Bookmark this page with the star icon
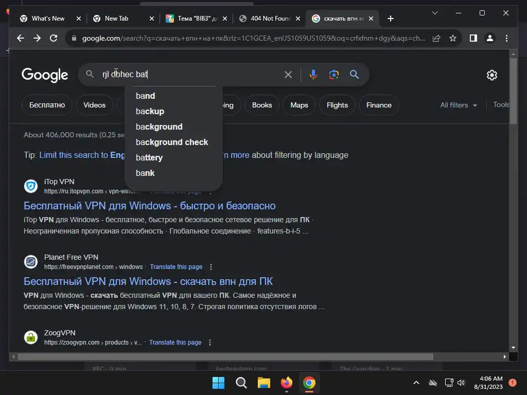 [x=453, y=38]
